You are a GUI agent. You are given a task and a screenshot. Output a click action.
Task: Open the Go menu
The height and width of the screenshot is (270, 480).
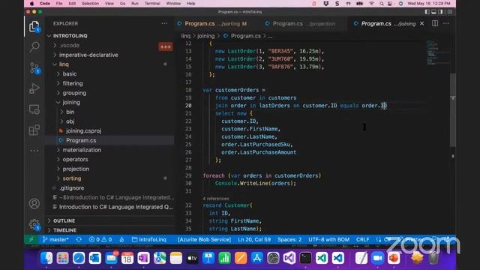(123, 4)
